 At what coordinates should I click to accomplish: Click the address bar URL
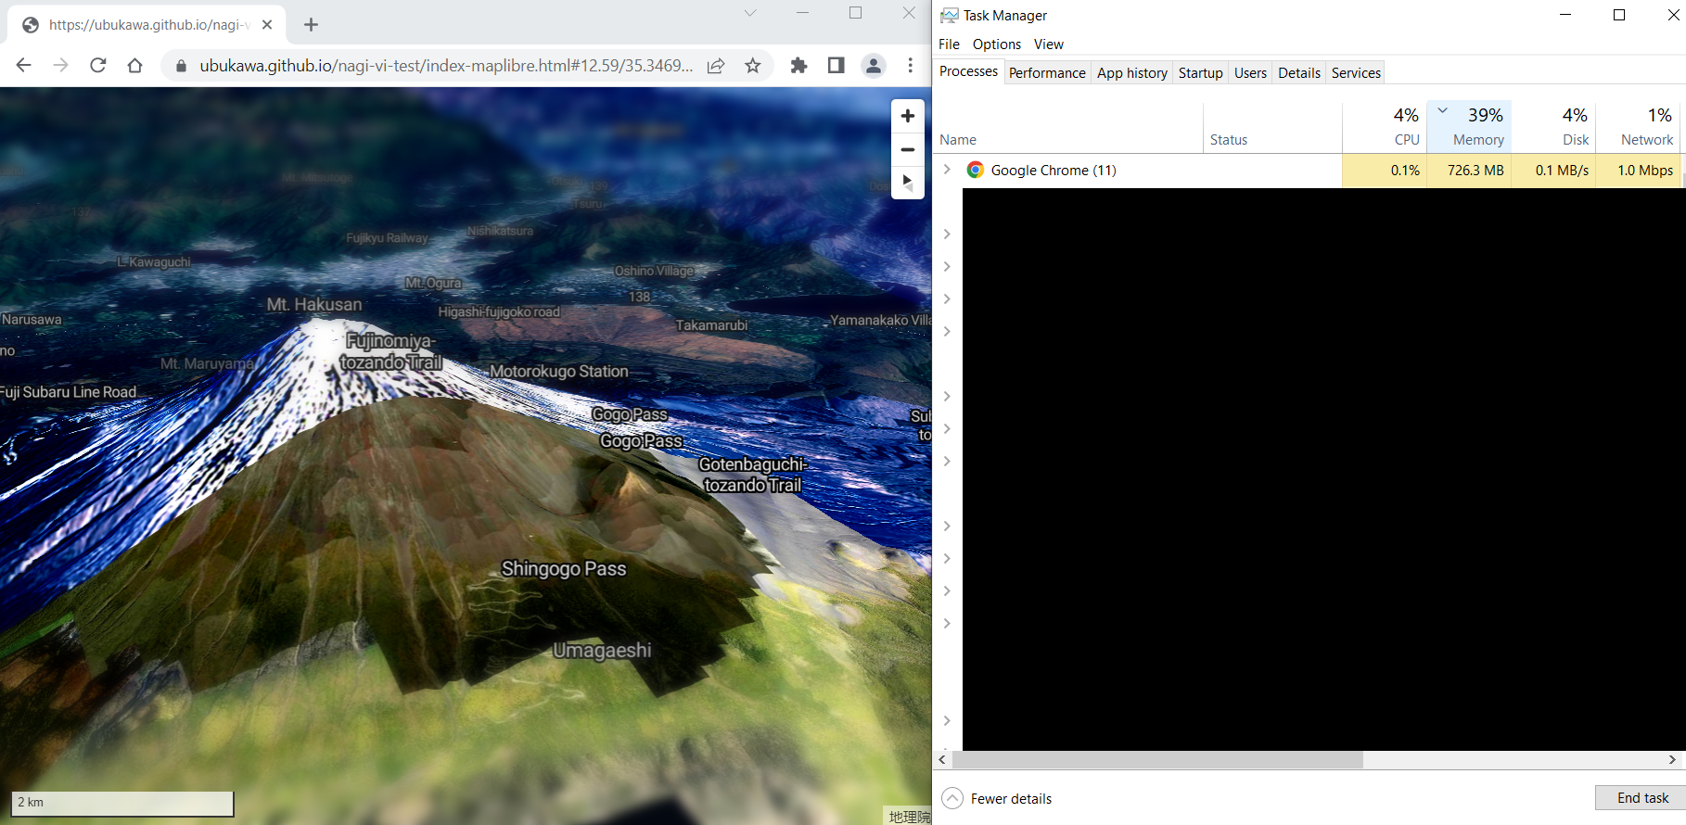446,66
